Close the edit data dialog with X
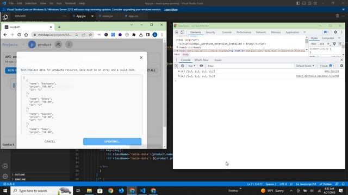 (x=141, y=57)
